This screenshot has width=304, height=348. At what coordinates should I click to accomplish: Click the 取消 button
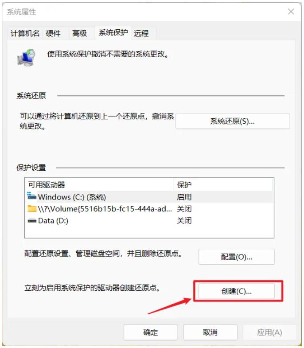(x=210, y=332)
